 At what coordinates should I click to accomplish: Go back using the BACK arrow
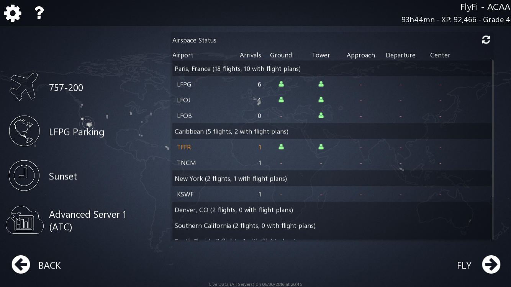(21, 265)
